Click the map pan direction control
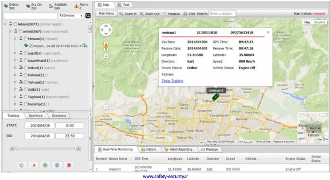Viewport: 330px width, 180px height. [x=106, y=30]
